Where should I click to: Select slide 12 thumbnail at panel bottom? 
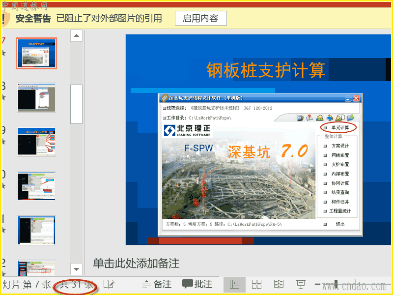[36, 268]
